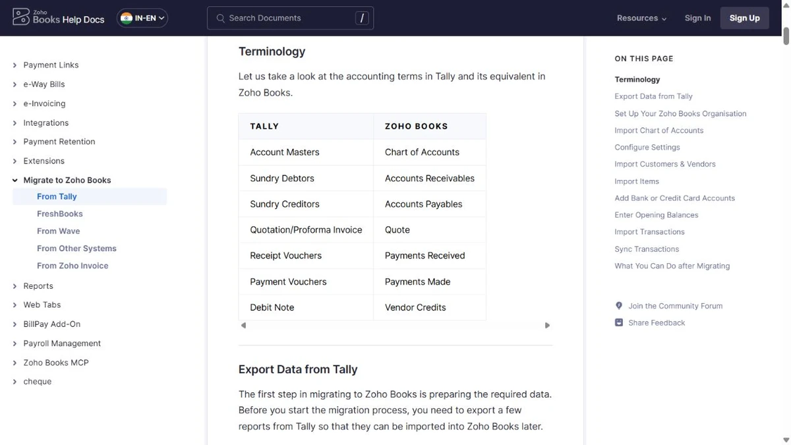Image resolution: width=791 pixels, height=445 pixels.
Task: Open the Resources dropdown menu
Action: pos(641,18)
